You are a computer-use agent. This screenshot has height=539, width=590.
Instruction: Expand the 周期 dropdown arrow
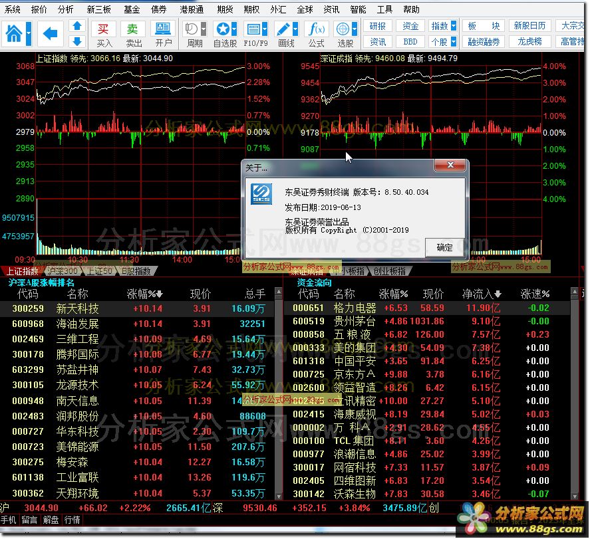[204, 29]
